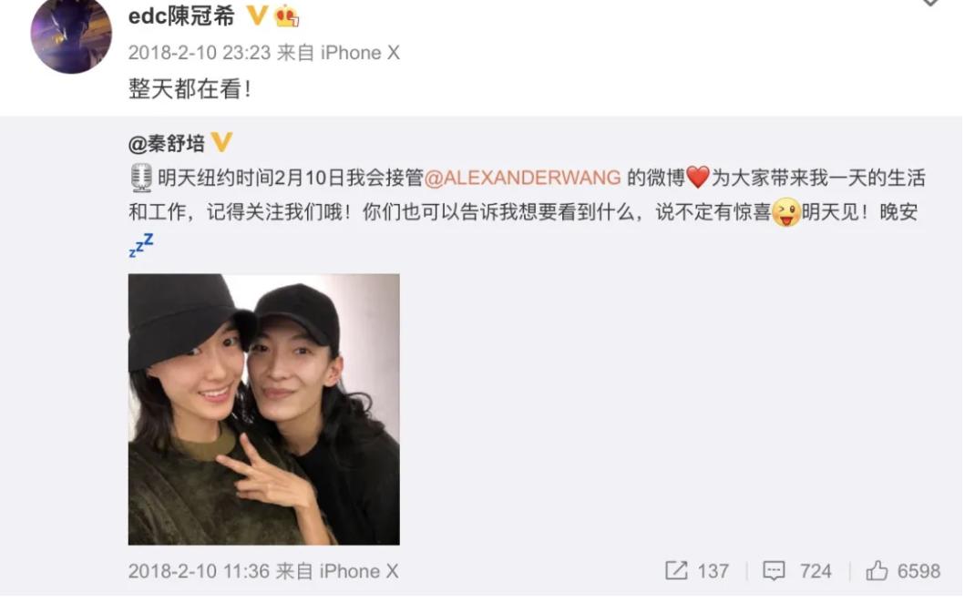Click the verified badge next to 秦舒培
This screenshot has width=975, height=603.
click(222, 142)
